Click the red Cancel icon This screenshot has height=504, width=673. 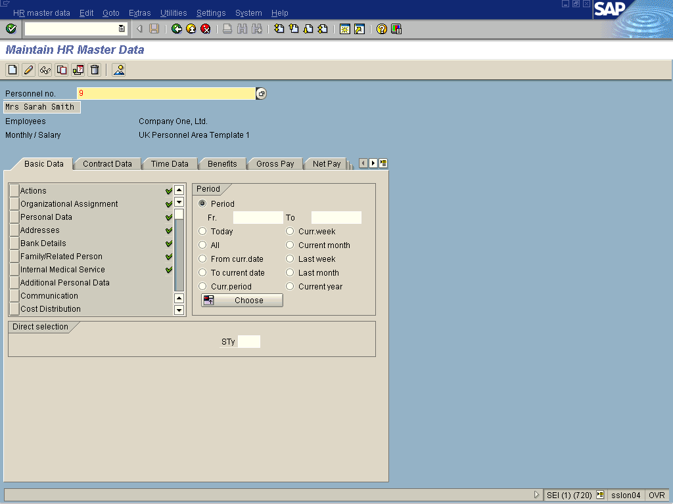coord(206,29)
